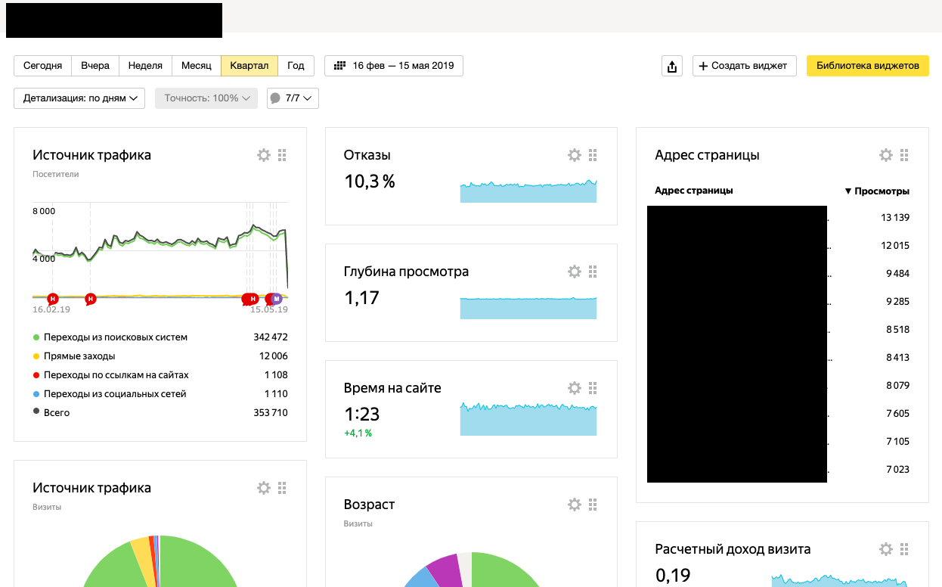This screenshot has width=942, height=587.
Task: Click the Расчетный доход визита widget title
Action: (x=733, y=549)
